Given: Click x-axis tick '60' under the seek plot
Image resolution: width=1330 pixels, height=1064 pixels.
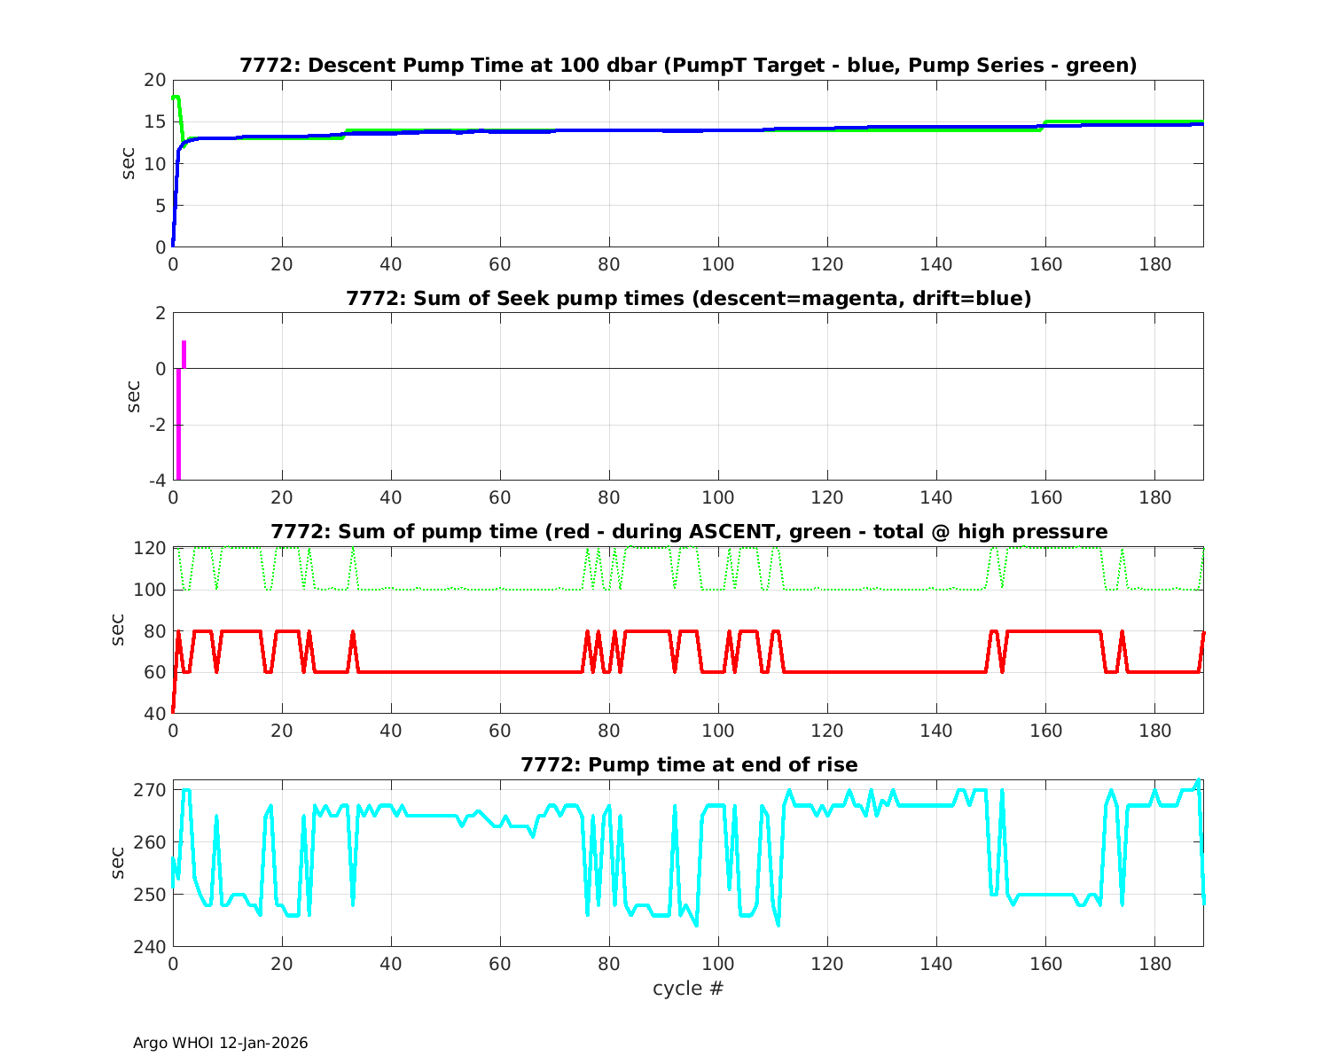Looking at the screenshot, I should click(x=500, y=498).
